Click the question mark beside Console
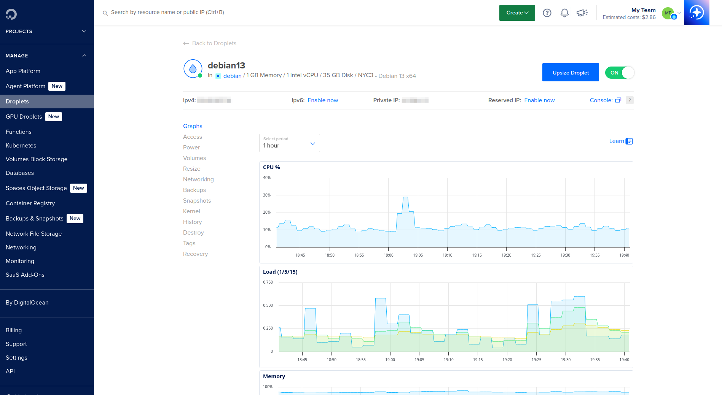The image size is (722, 395). [x=630, y=100]
